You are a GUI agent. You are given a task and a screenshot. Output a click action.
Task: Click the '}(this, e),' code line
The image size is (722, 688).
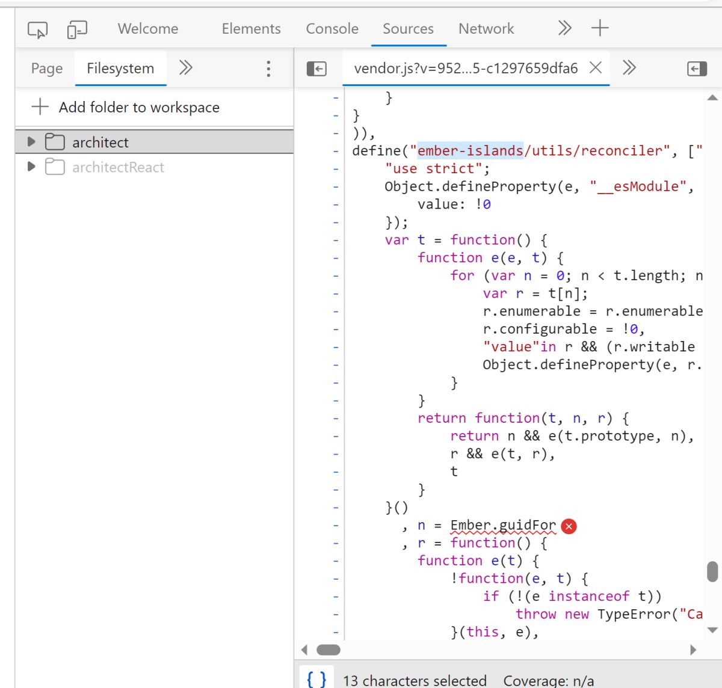tap(495, 632)
